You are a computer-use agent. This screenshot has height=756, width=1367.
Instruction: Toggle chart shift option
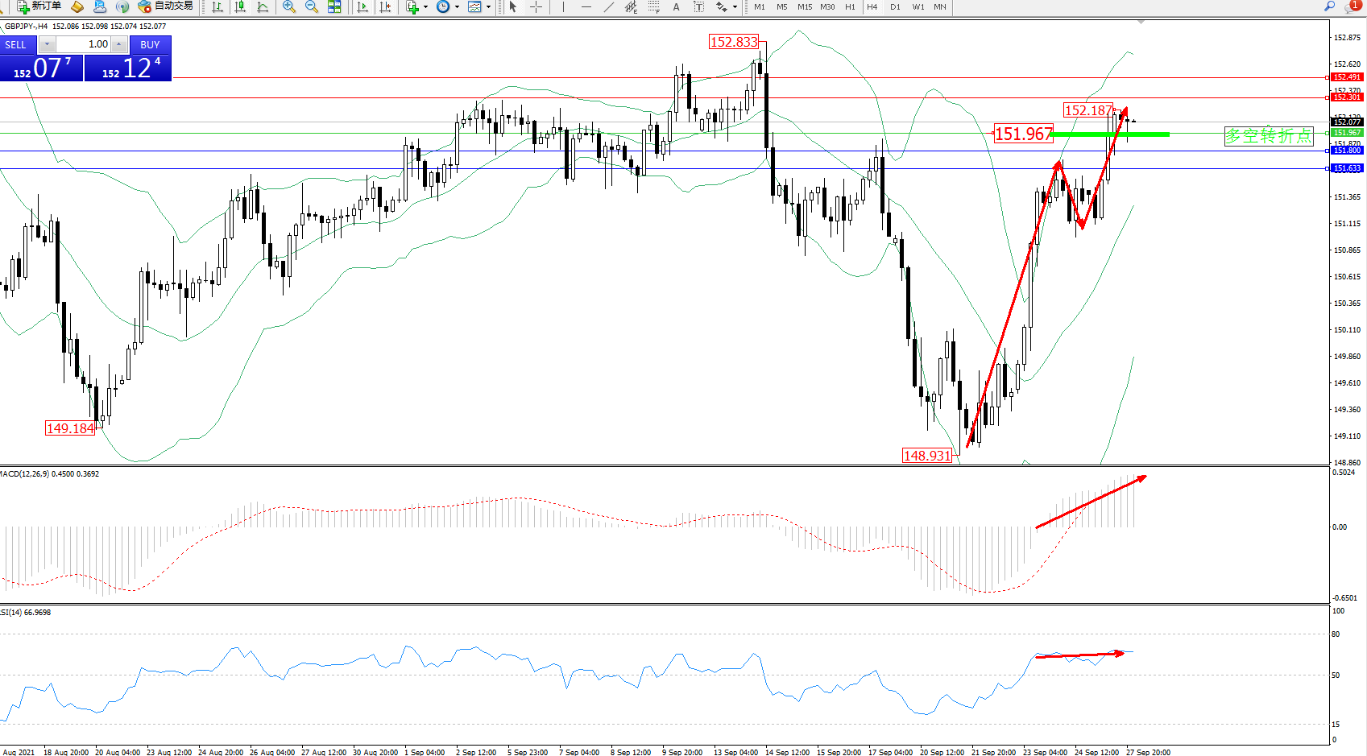[x=385, y=7]
